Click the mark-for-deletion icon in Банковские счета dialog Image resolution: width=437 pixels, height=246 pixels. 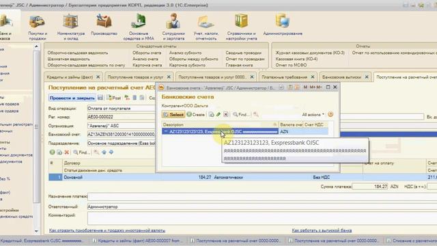point(226,114)
